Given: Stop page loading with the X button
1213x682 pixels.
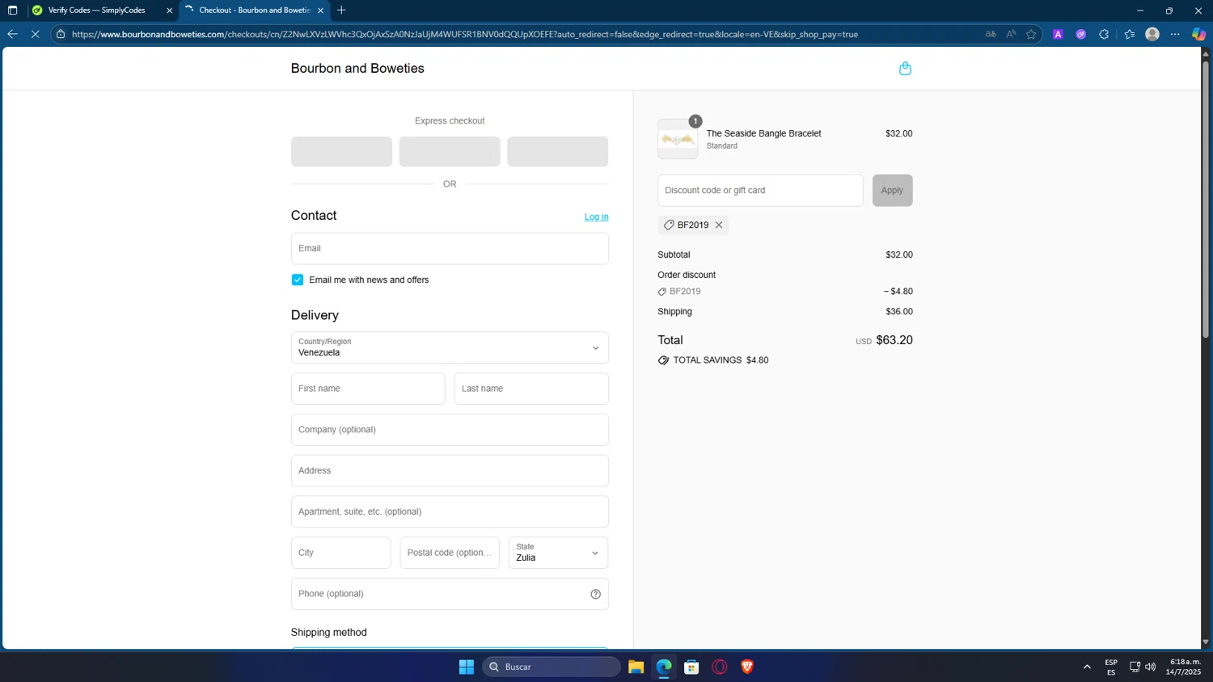Looking at the screenshot, I should click(x=35, y=34).
